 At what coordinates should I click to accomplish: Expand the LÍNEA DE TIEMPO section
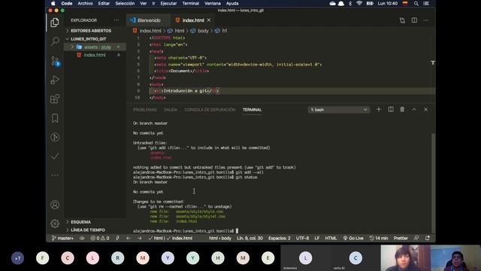88,230
